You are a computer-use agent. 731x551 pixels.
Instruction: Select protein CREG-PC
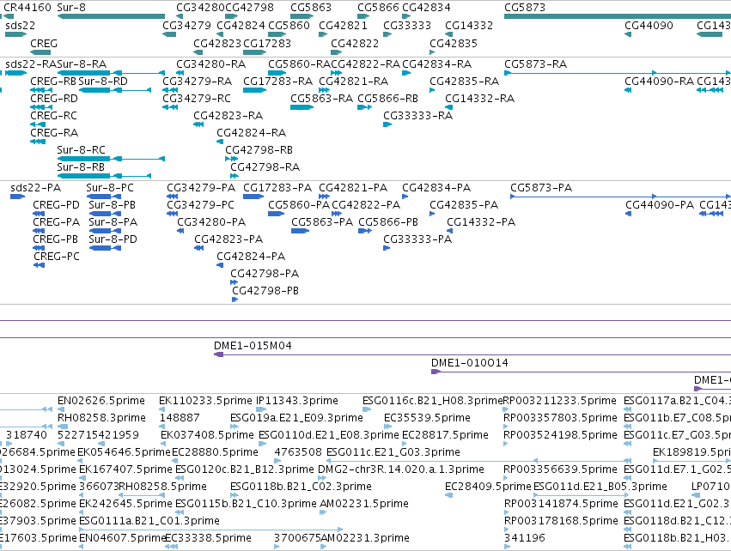click(57, 256)
